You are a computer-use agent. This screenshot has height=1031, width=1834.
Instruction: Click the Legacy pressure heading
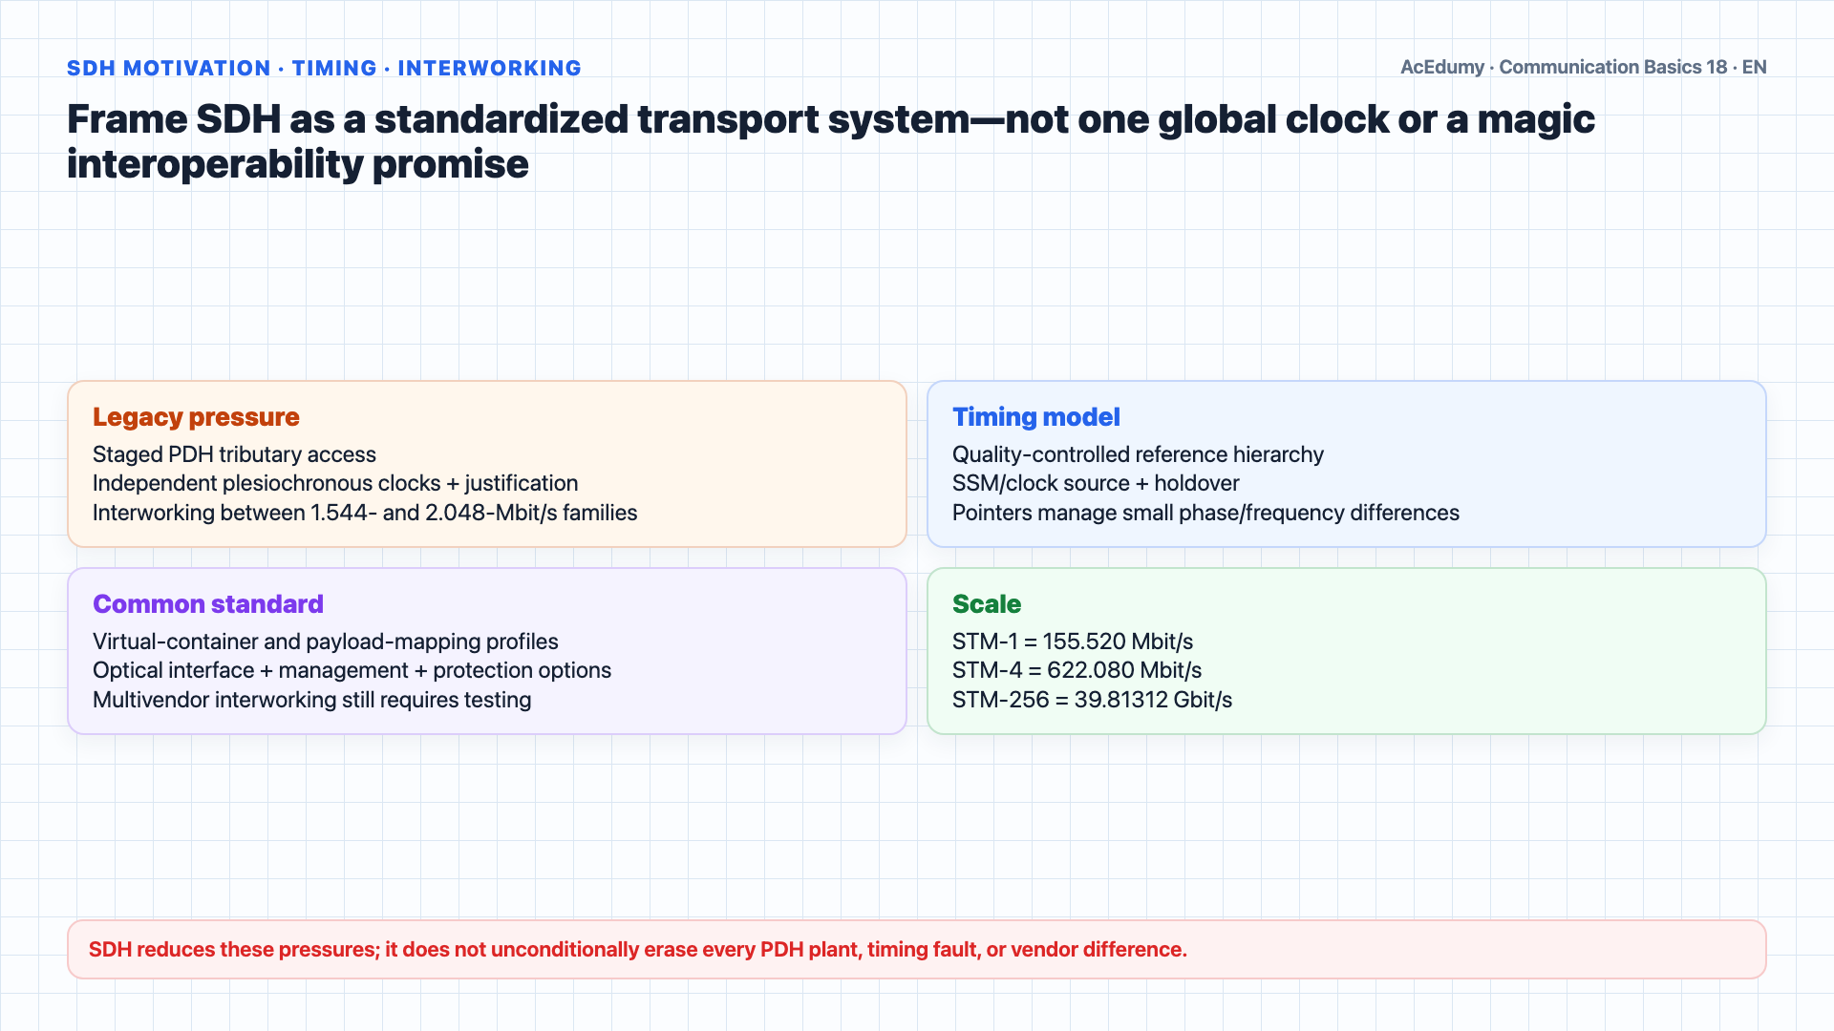[196, 417]
